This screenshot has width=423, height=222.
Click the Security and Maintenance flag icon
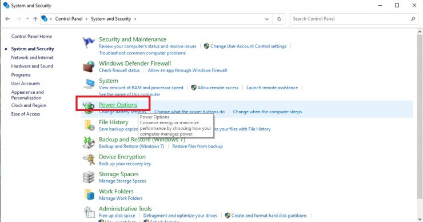click(89, 43)
